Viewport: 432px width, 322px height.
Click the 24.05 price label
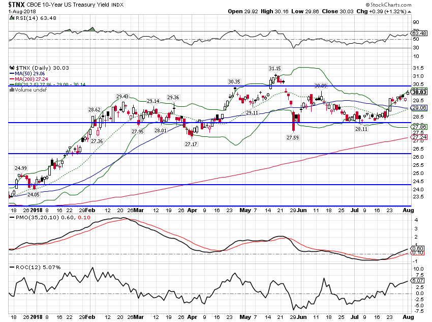coord(34,194)
